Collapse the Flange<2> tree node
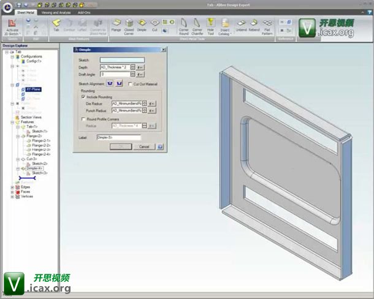The image size is (374, 299). (x=18, y=135)
